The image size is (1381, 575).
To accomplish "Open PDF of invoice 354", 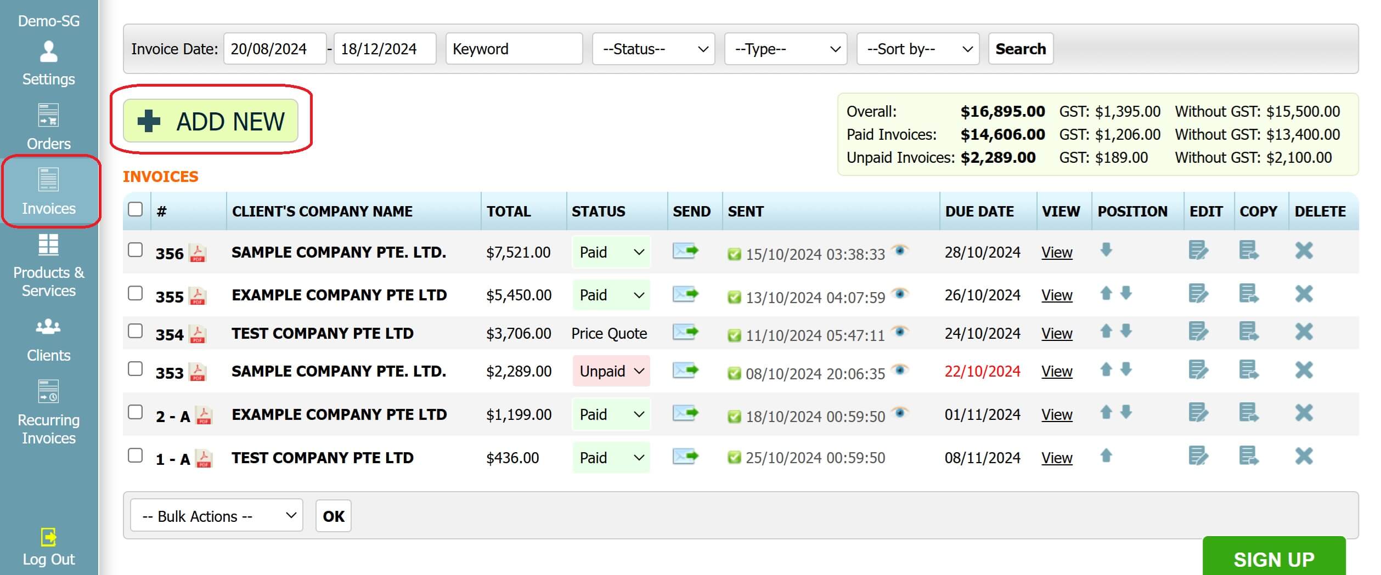I will pos(198,334).
